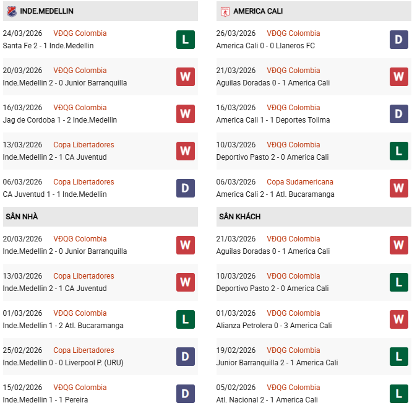The image size is (412, 408).
Task: Open Copa Libertadores link dated 25/02/2026
Action: click(x=84, y=350)
